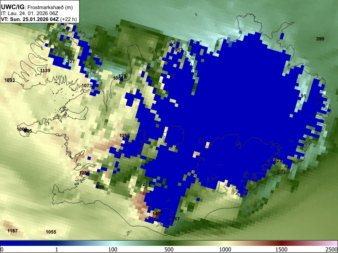The height and width of the screenshot is (253, 338).
Task: Click the map value 1187
Action: (x=12, y=231)
